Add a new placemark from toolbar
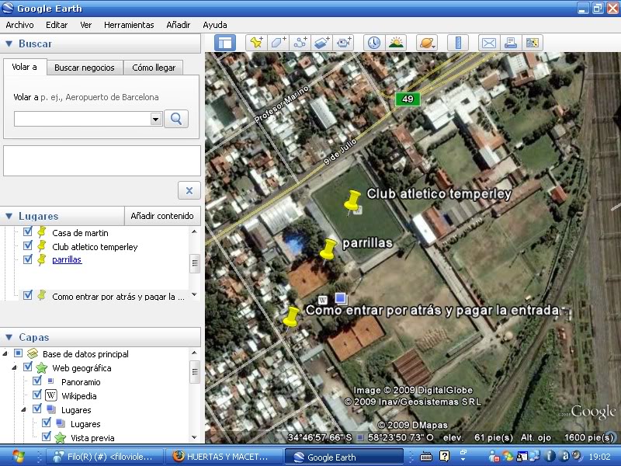This screenshot has height=466, width=621. pos(256,43)
